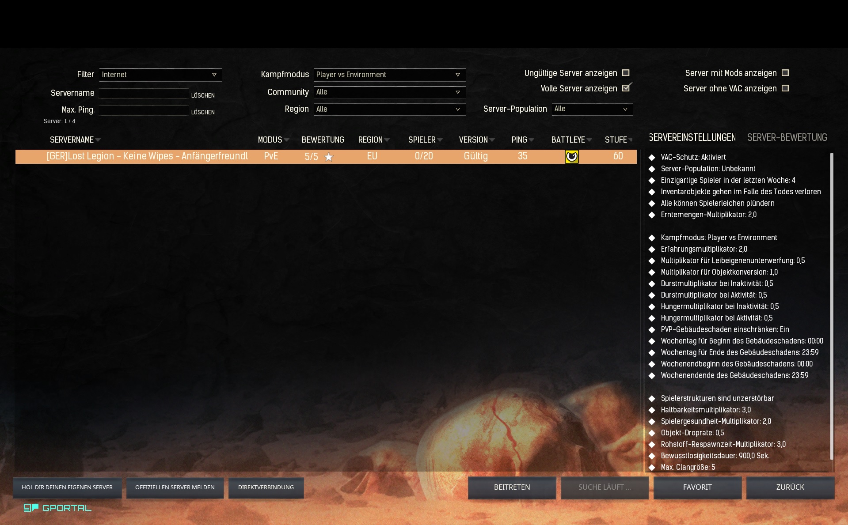The height and width of the screenshot is (525, 848).
Task: Uncheck Volle Server anzeigen
Action: tap(626, 88)
